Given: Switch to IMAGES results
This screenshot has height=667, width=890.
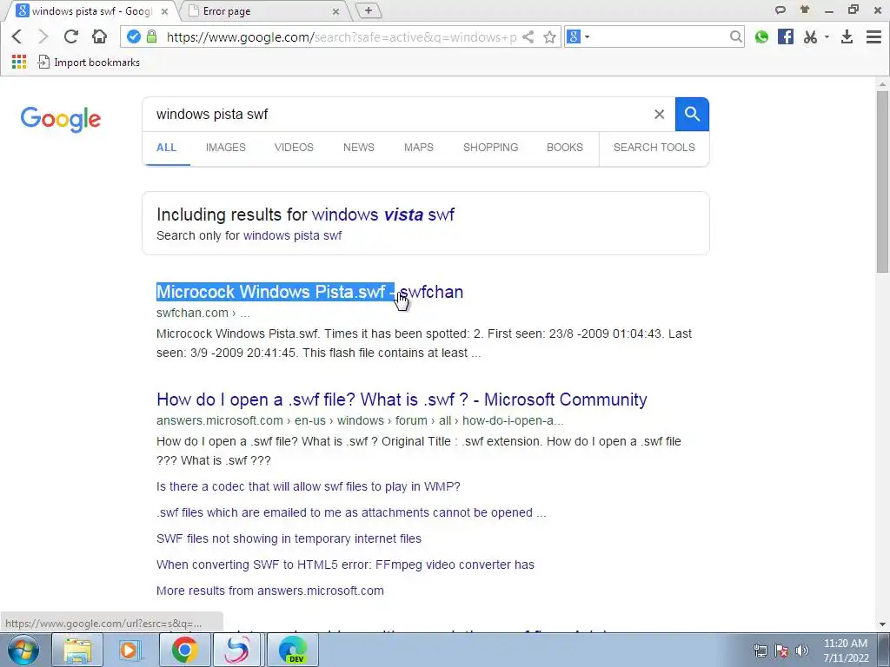Looking at the screenshot, I should (225, 148).
